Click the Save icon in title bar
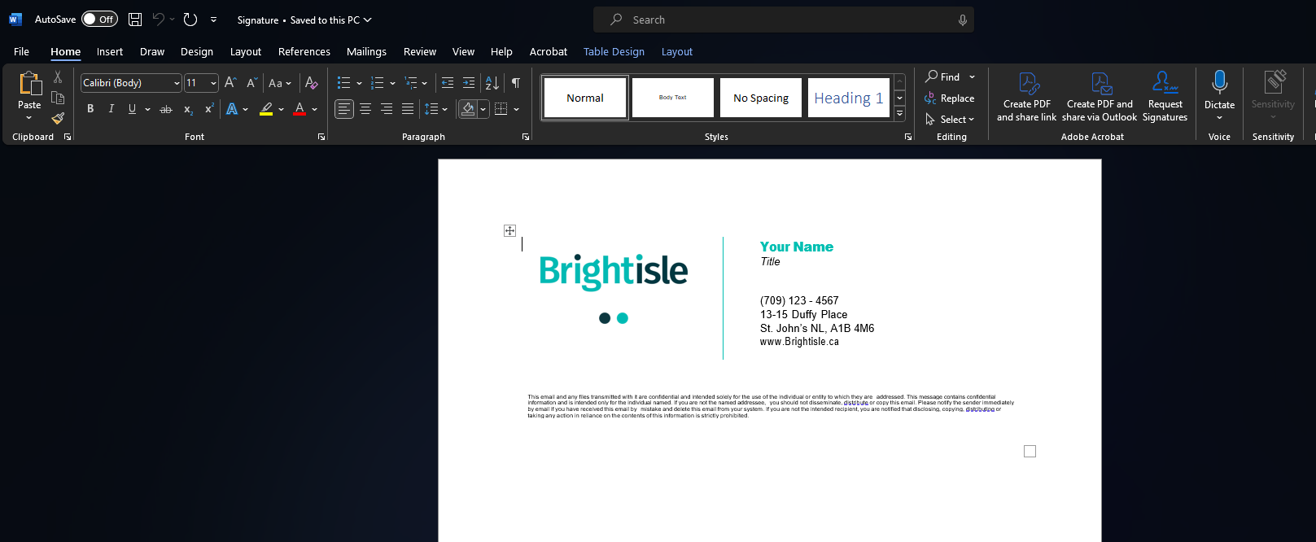1316x542 pixels. pyautogui.click(x=135, y=20)
